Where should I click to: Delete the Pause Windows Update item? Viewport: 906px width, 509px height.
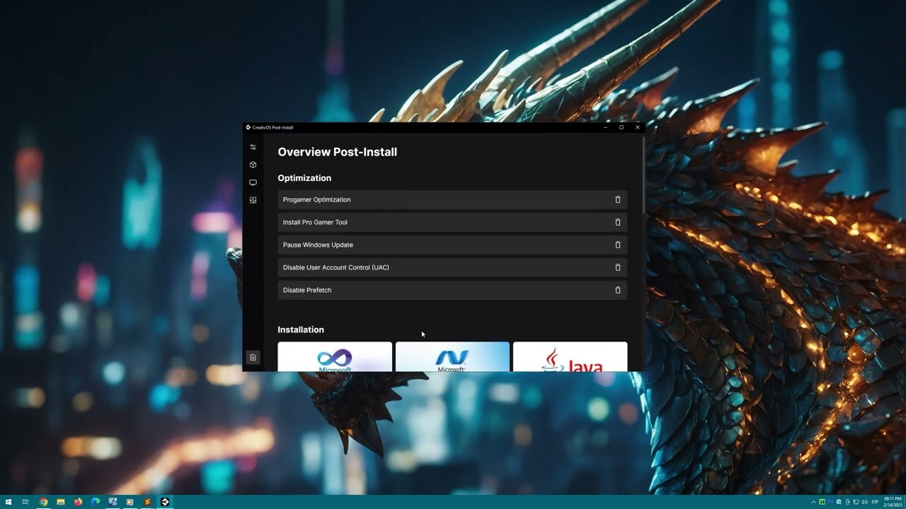[x=617, y=245]
